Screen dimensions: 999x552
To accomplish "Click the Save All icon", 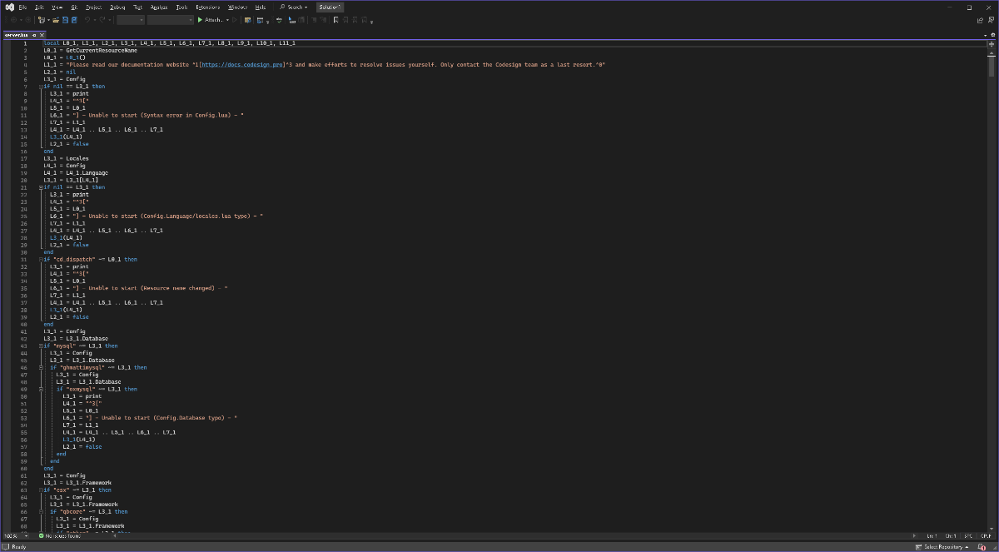I will tap(74, 19).
